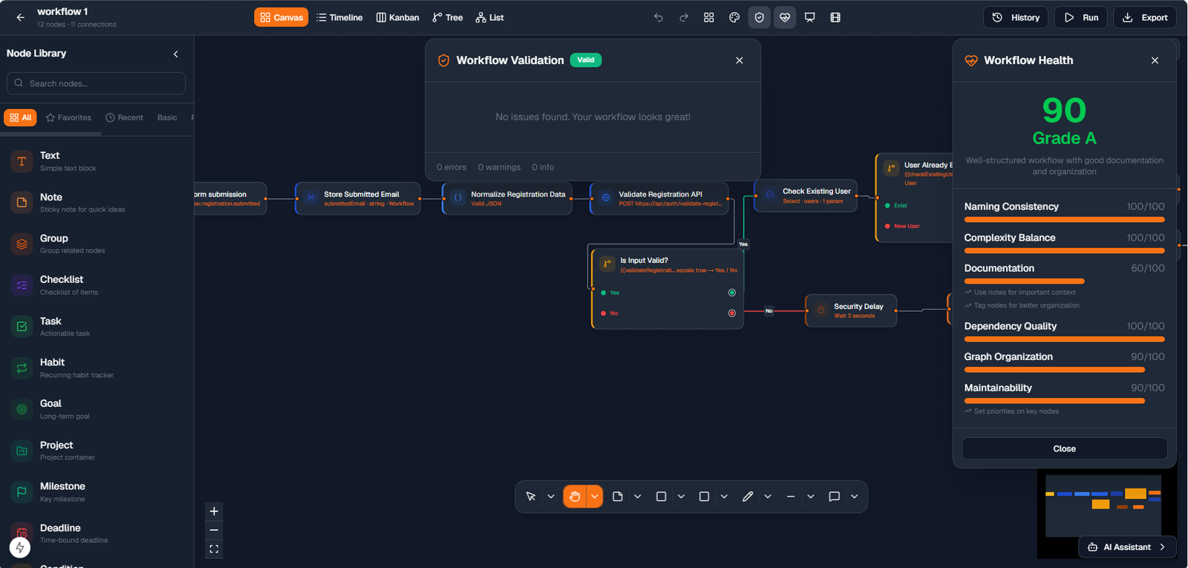Filter nodes by Basic category
This screenshot has width=1188, height=568.
coord(167,117)
